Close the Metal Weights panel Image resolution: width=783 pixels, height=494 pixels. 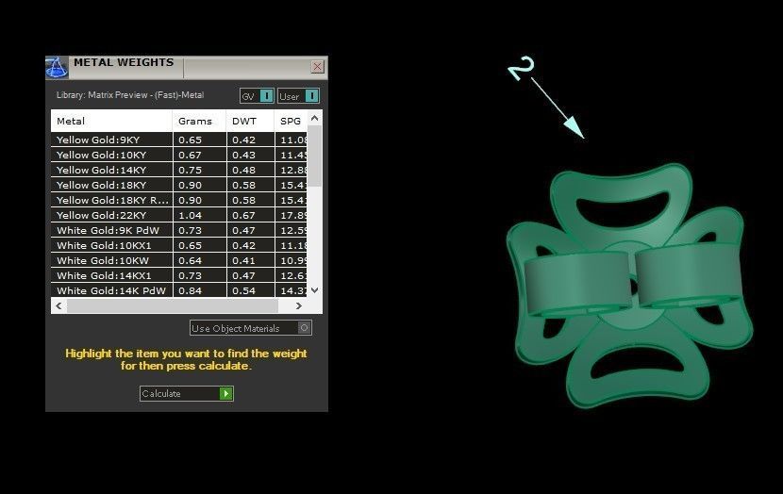[318, 67]
